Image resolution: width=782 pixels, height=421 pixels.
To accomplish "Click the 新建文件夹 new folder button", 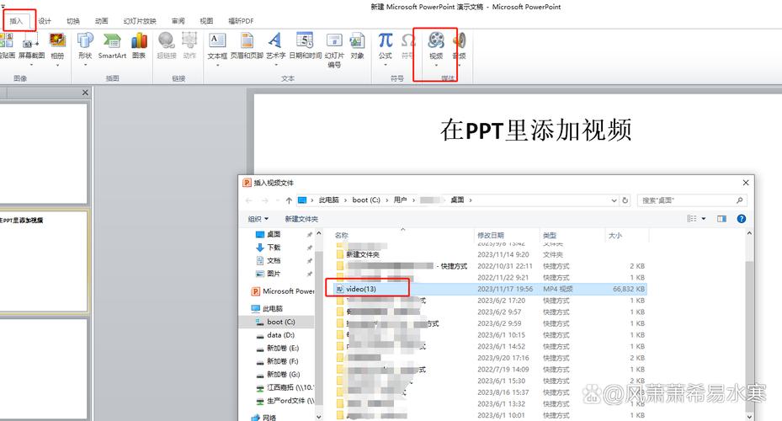I will (x=301, y=218).
